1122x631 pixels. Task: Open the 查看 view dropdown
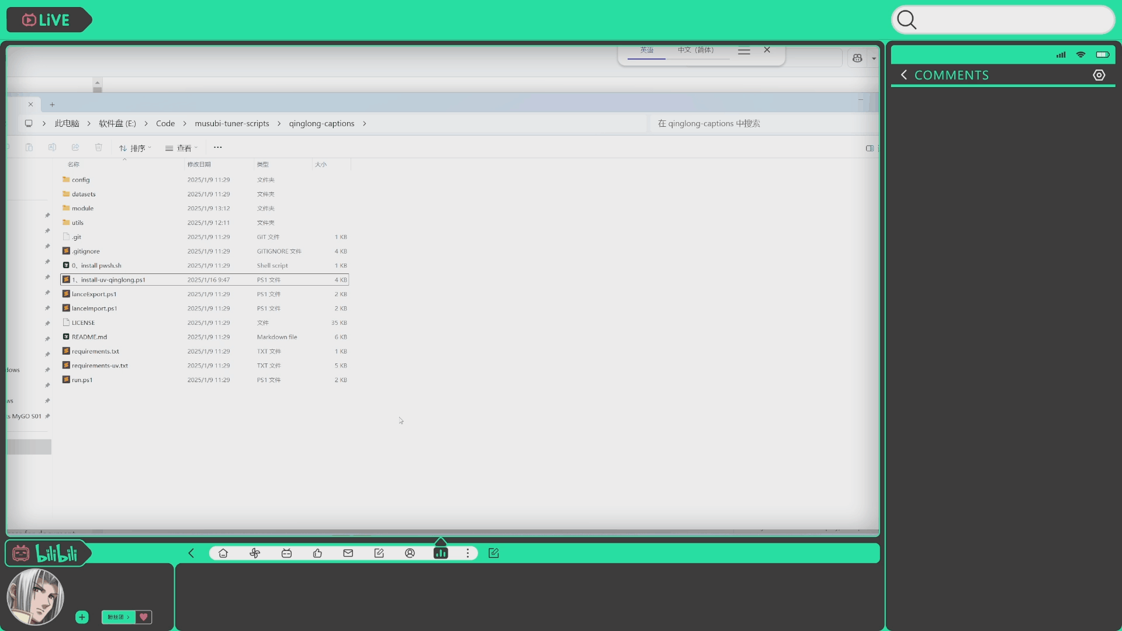click(x=182, y=148)
